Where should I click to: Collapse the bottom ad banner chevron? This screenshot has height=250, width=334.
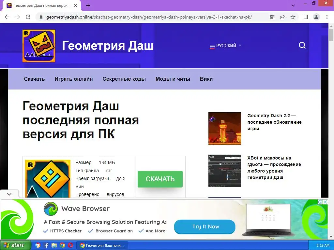coord(9,194)
